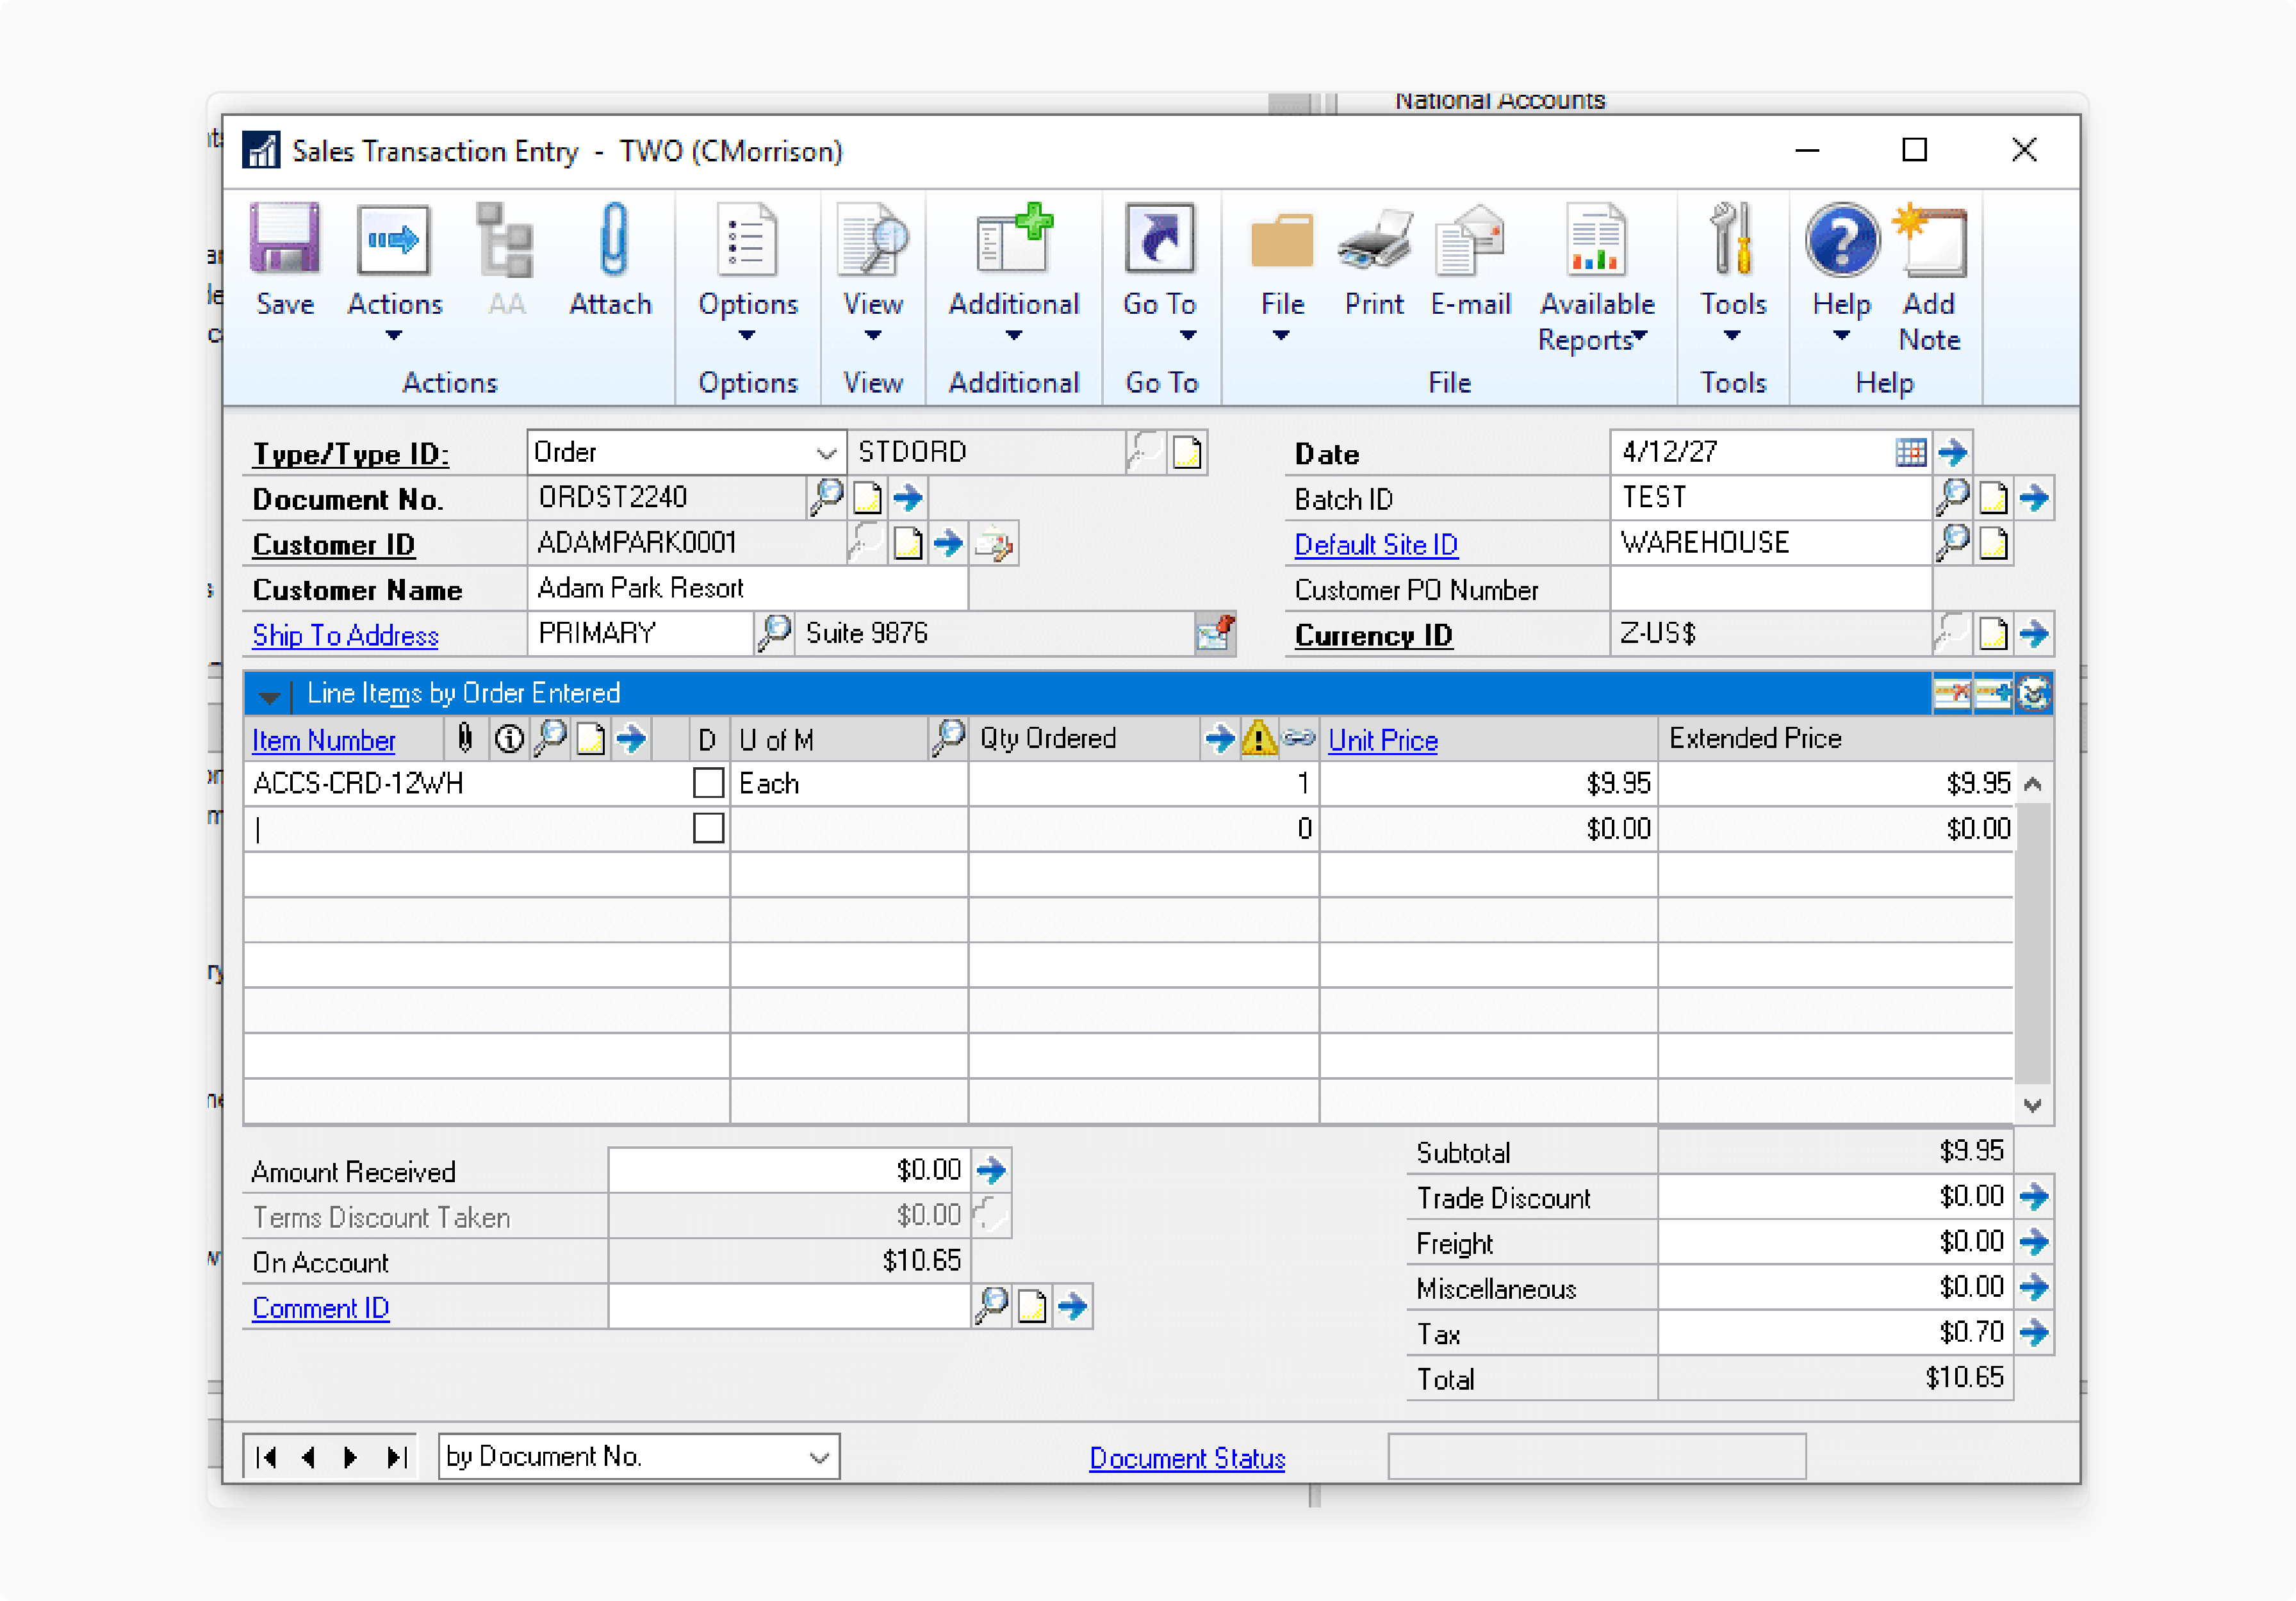The width and height of the screenshot is (2296, 1601).
Task: Go to the first record button
Action: (266, 1457)
